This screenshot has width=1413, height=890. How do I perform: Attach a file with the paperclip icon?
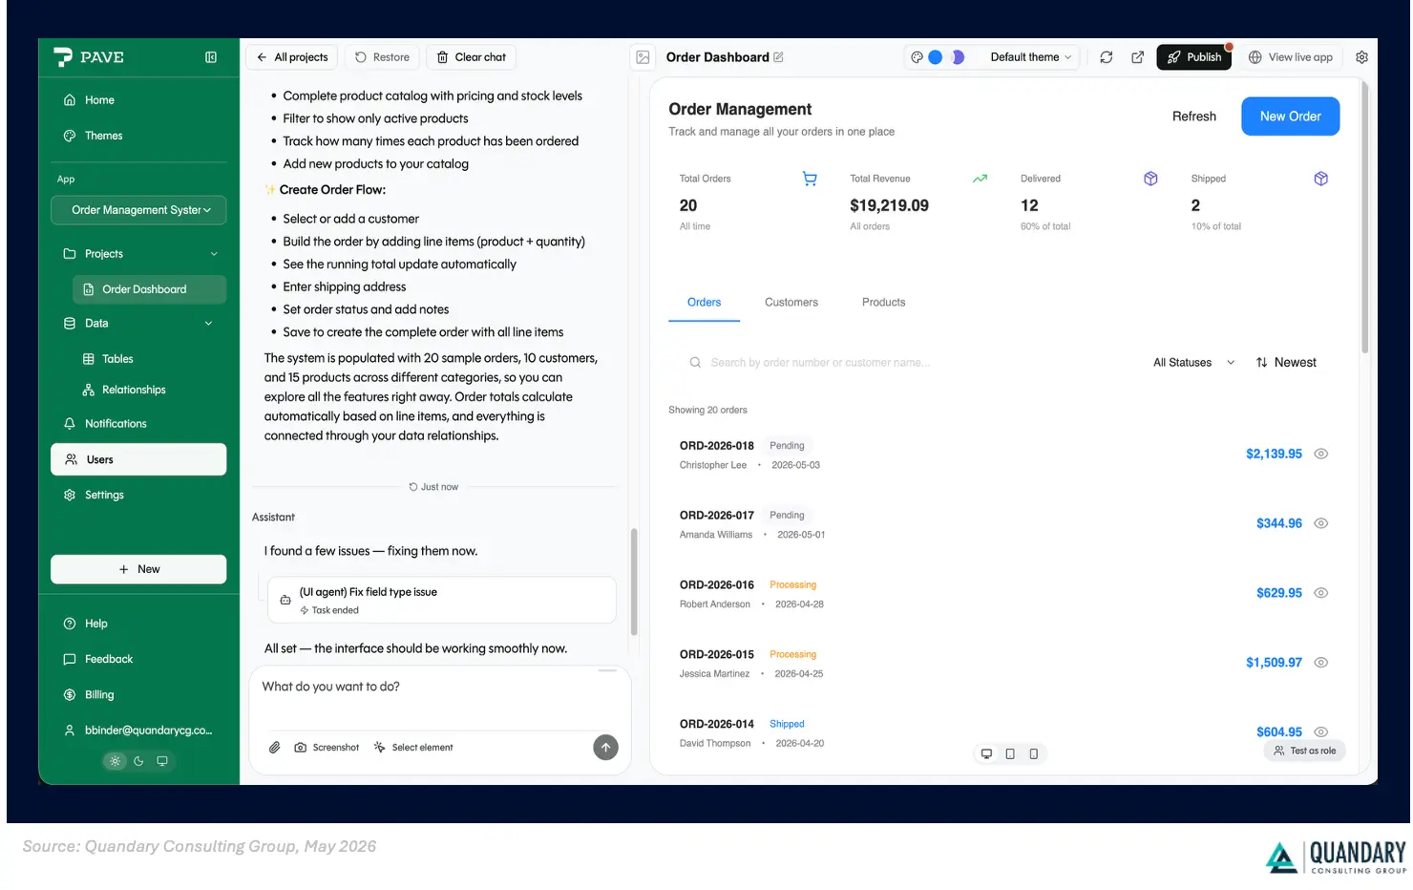pos(274,748)
